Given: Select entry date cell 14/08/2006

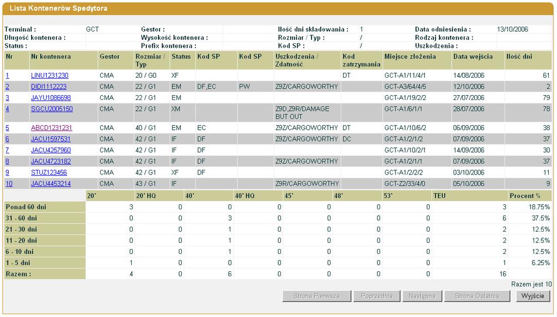Looking at the screenshot, I should (x=478, y=76).
